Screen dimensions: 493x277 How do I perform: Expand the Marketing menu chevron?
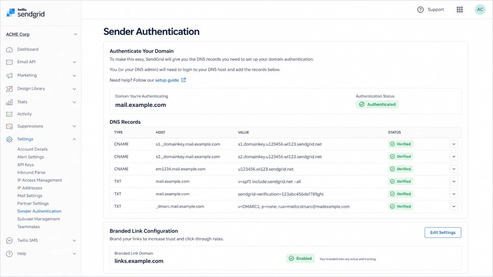pyautogui.click(x=74, y=76)
